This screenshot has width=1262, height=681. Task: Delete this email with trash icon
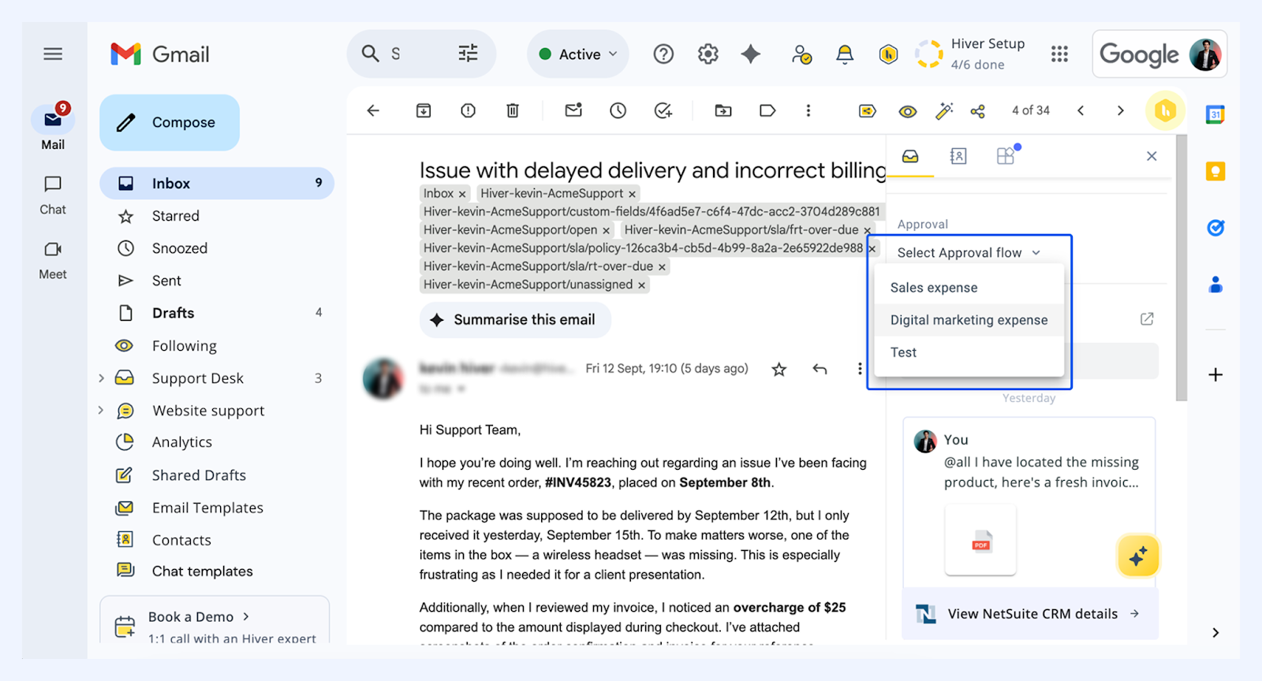(x=513, y=110)
